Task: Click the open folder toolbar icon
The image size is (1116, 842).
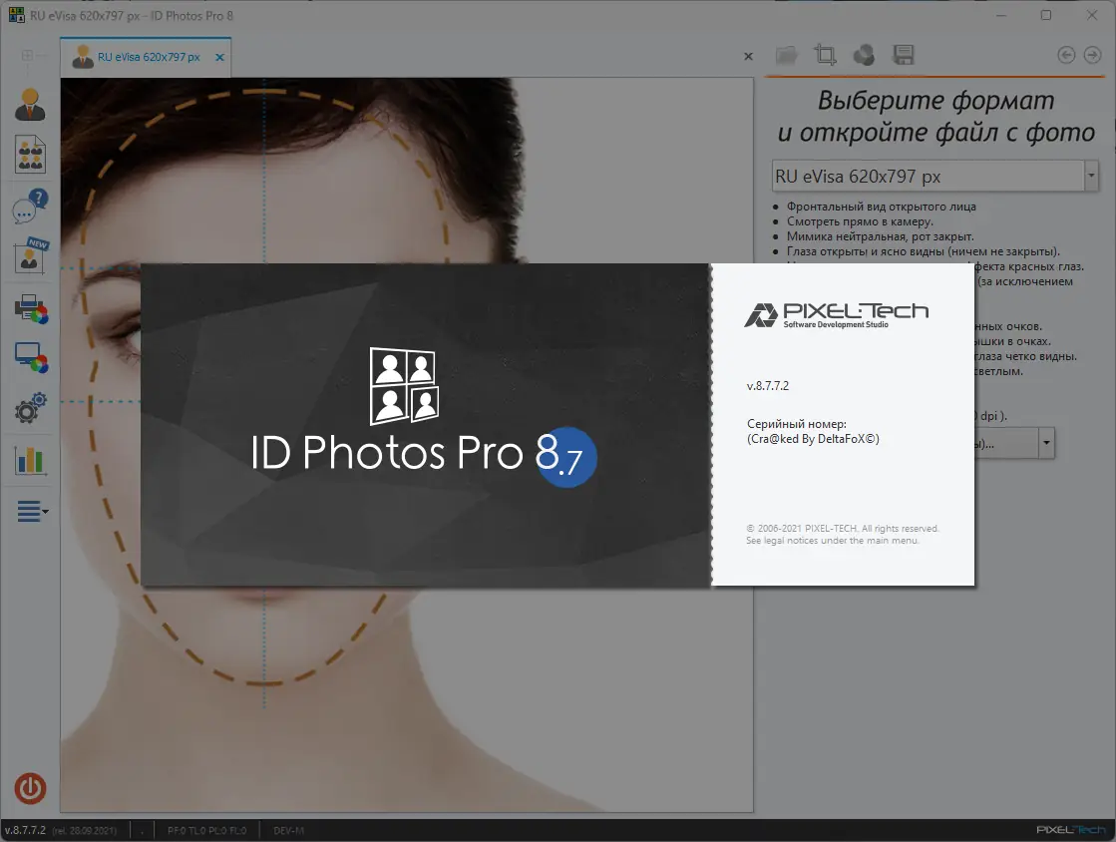Action: click(787, 55)
